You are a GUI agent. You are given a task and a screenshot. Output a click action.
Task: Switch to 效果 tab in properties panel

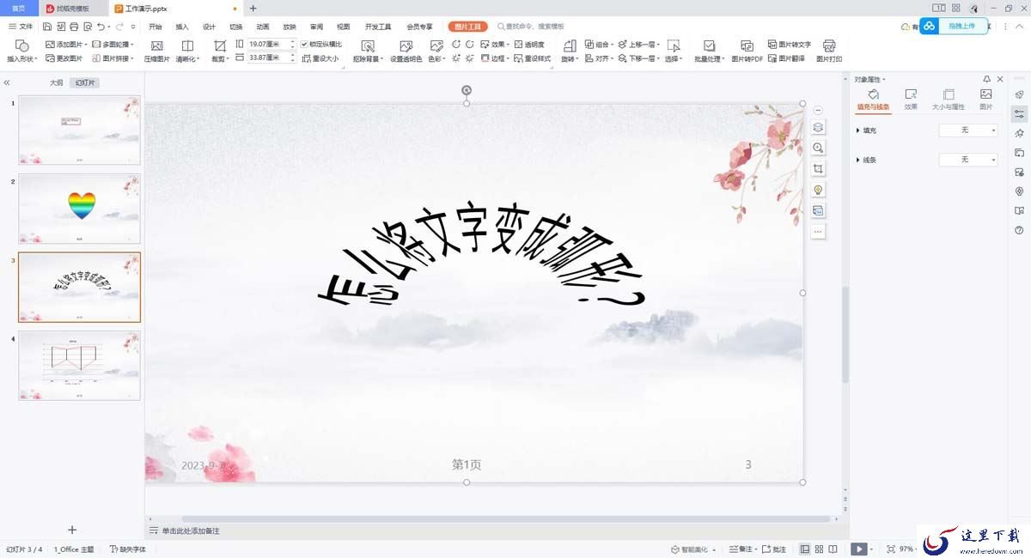[911, 99]
